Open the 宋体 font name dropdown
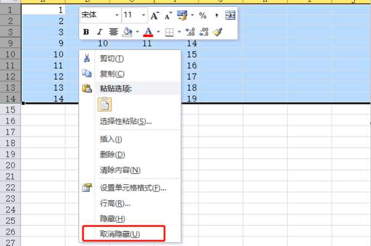The height and width of the screenshot is (246, 371). (117, 15)
